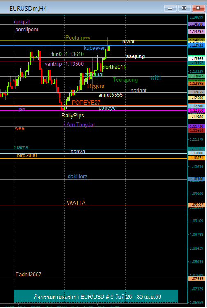The image size is (207, 308).
Task: Select the Teerapong line label
Action: click(x=125, y=80)
